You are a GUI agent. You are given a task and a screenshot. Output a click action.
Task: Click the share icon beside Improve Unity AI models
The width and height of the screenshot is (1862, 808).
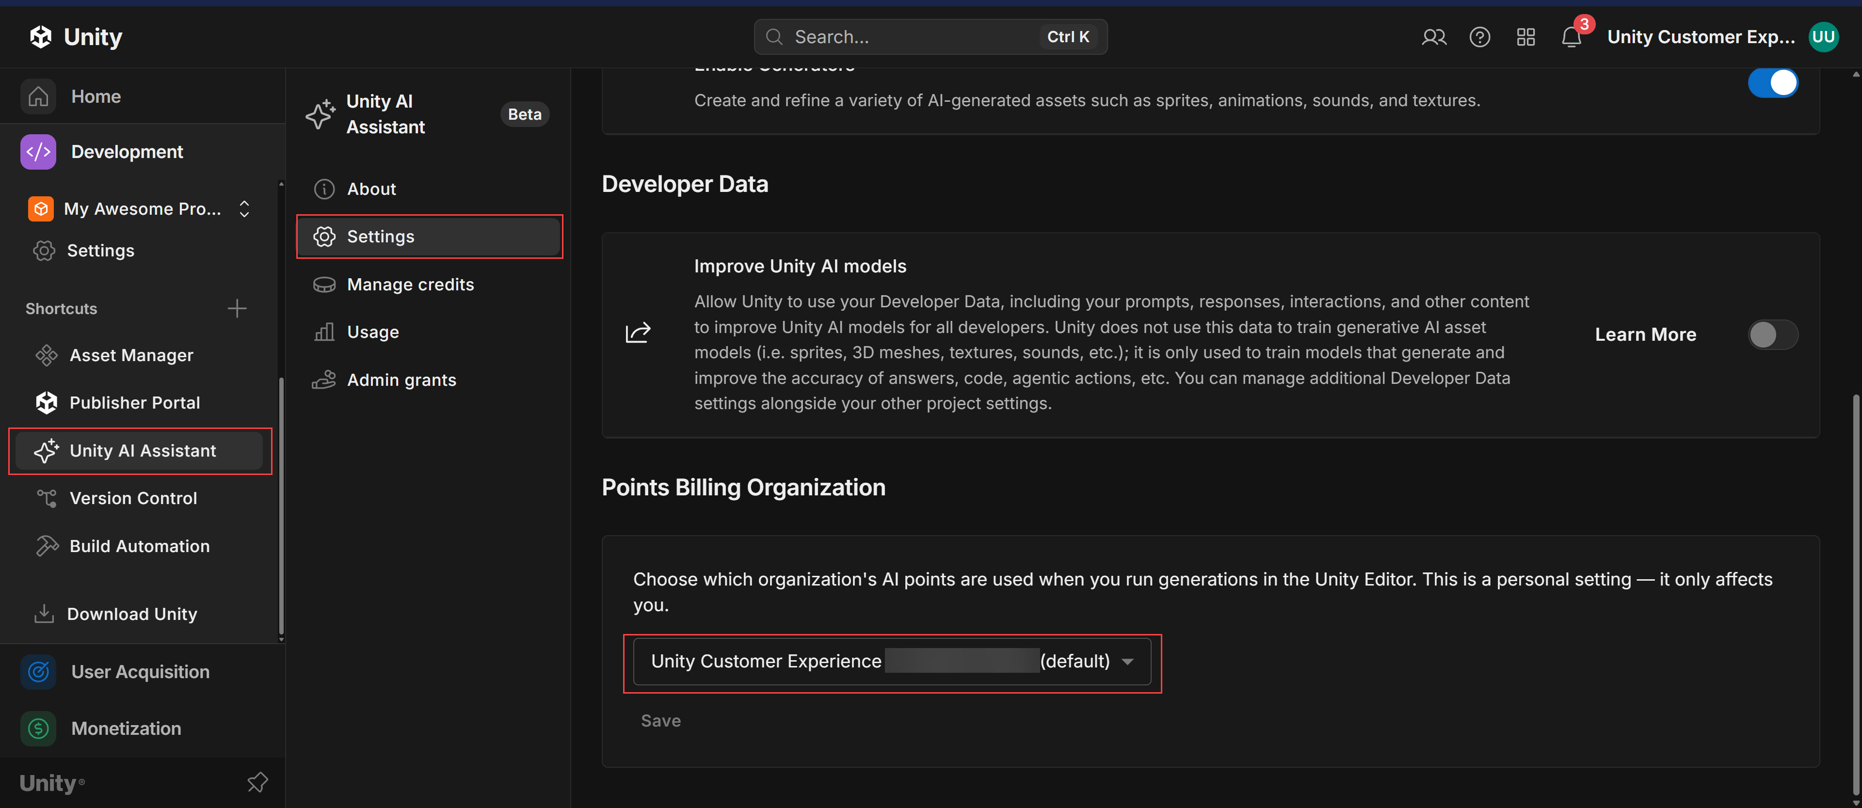click(638, 333)
